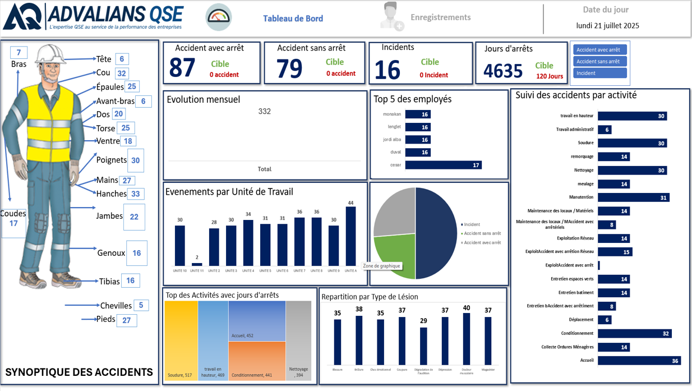Click the Douleur musculaire bar showing 40
The height and width of the screenshot is (391, 692).
[x=466, y=339]
